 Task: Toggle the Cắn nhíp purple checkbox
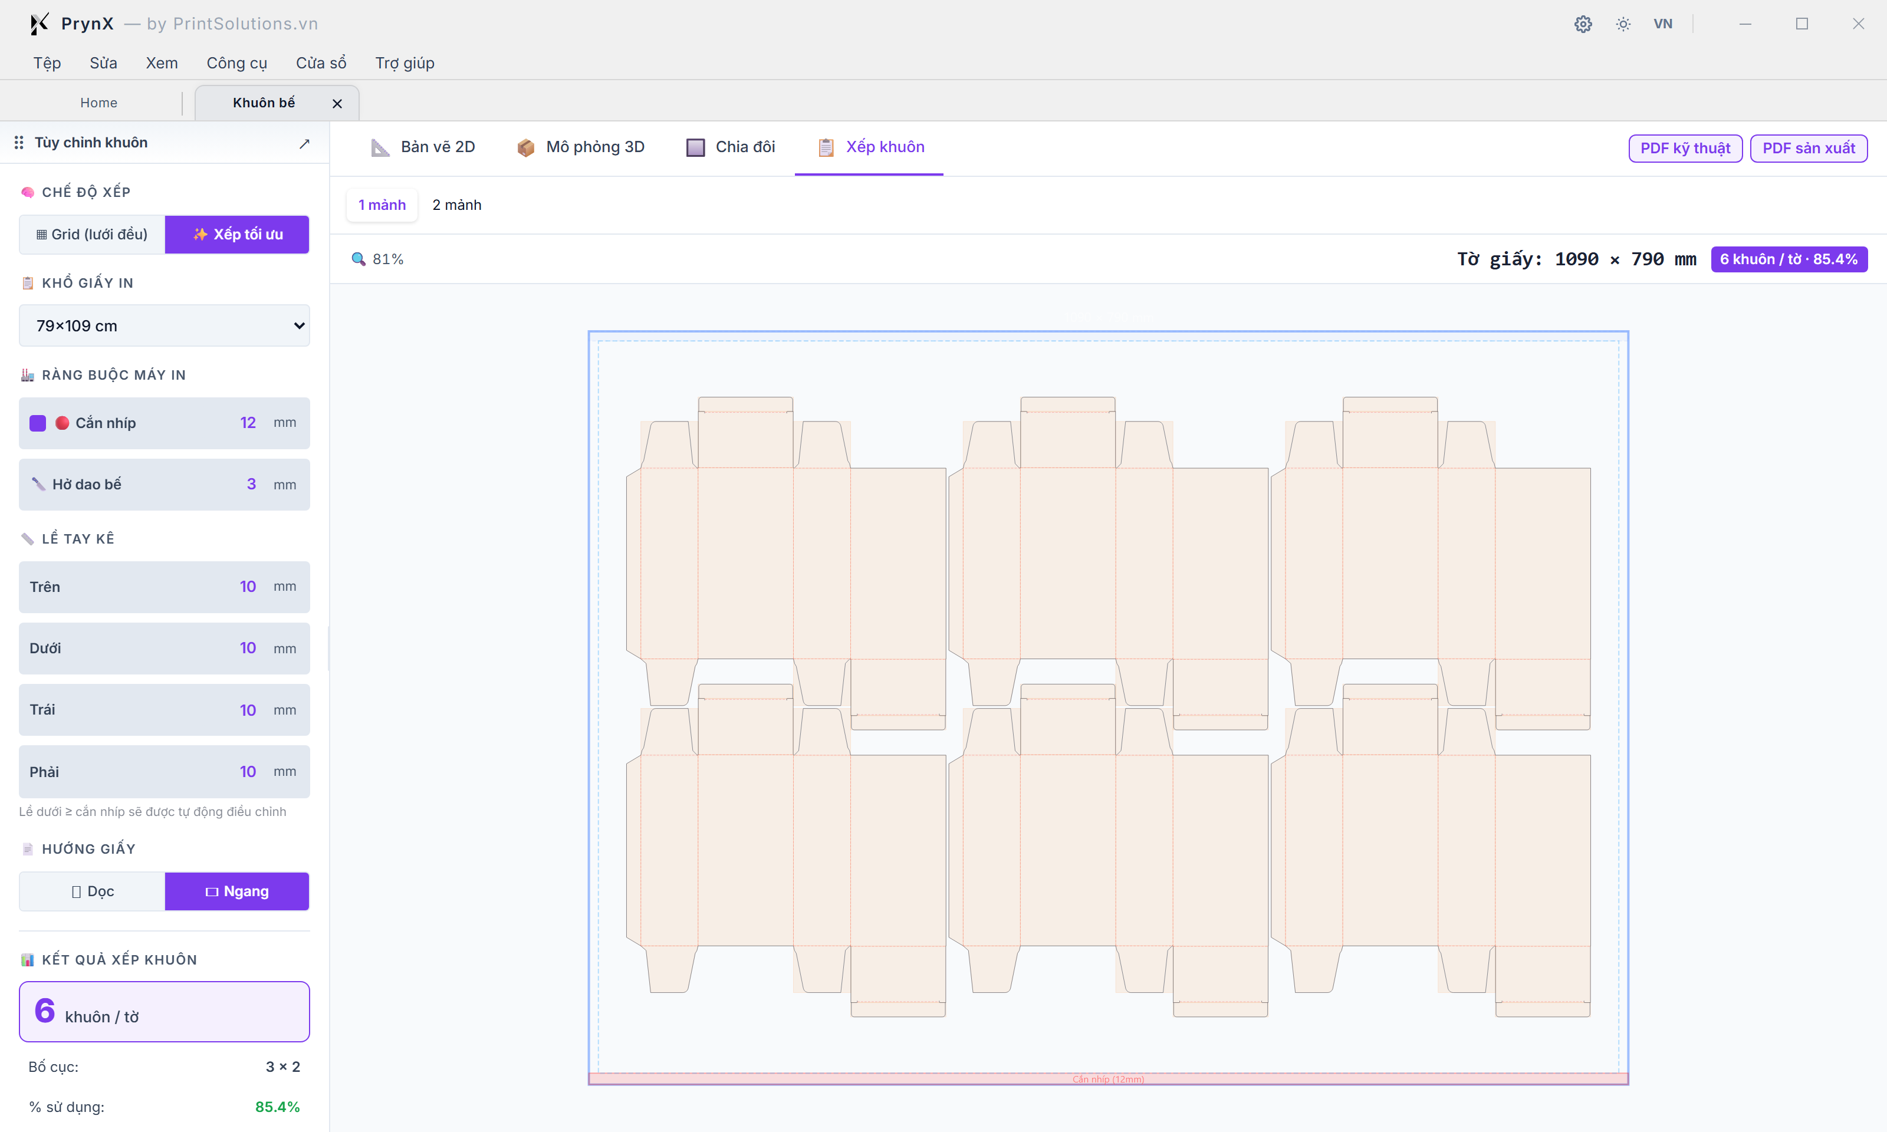click(x=37, y=423)
